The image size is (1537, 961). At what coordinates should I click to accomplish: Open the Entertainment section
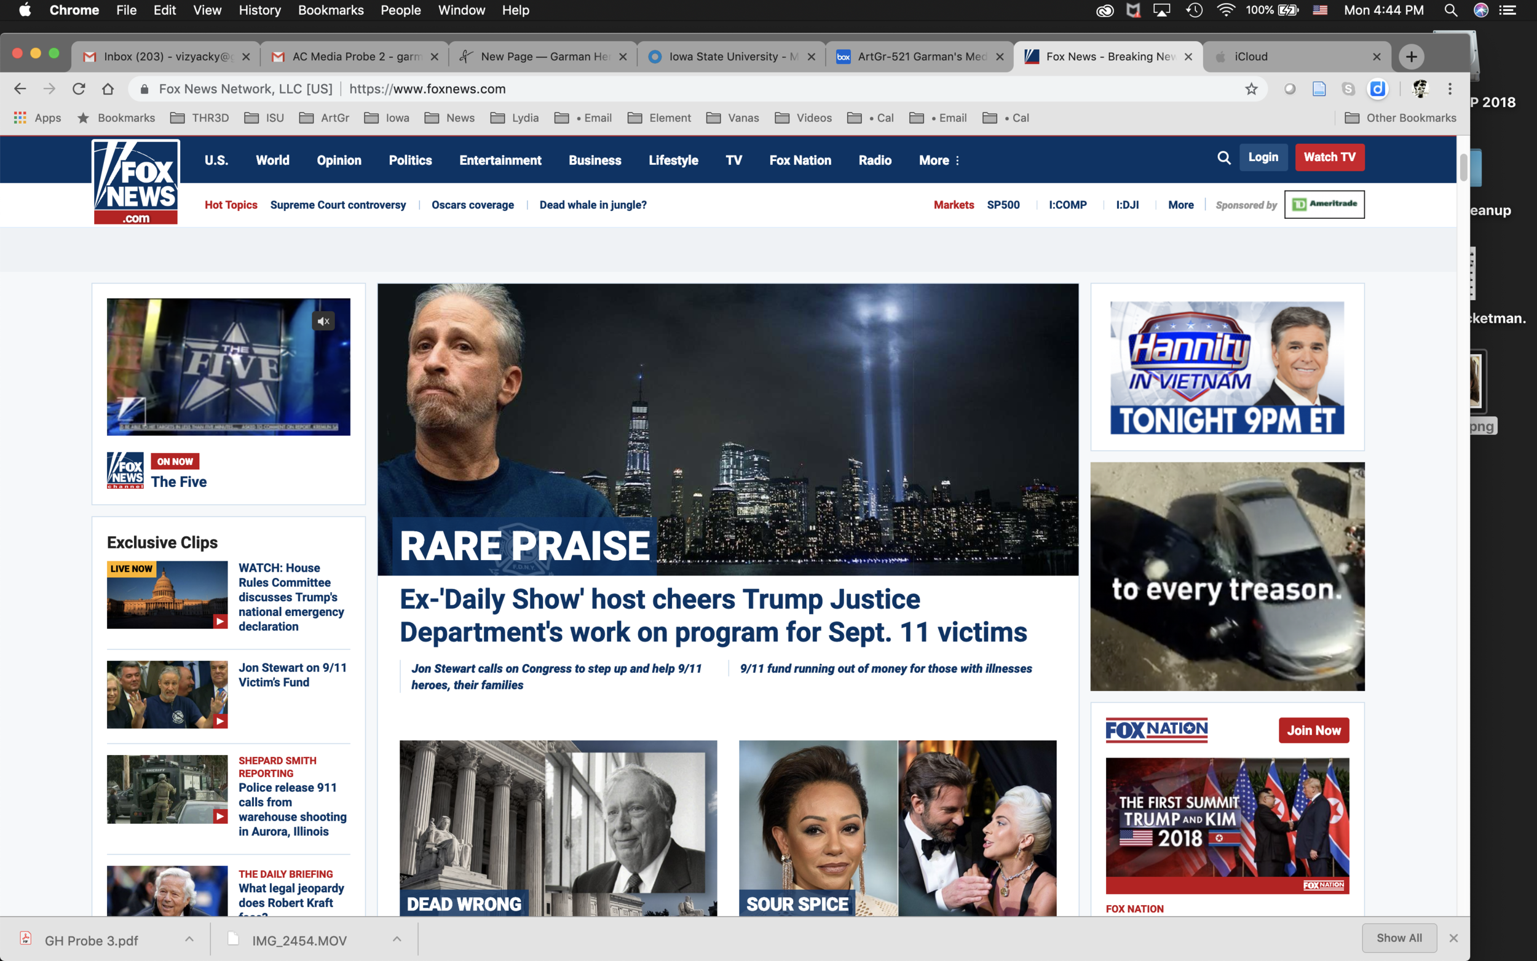(500, 161)
